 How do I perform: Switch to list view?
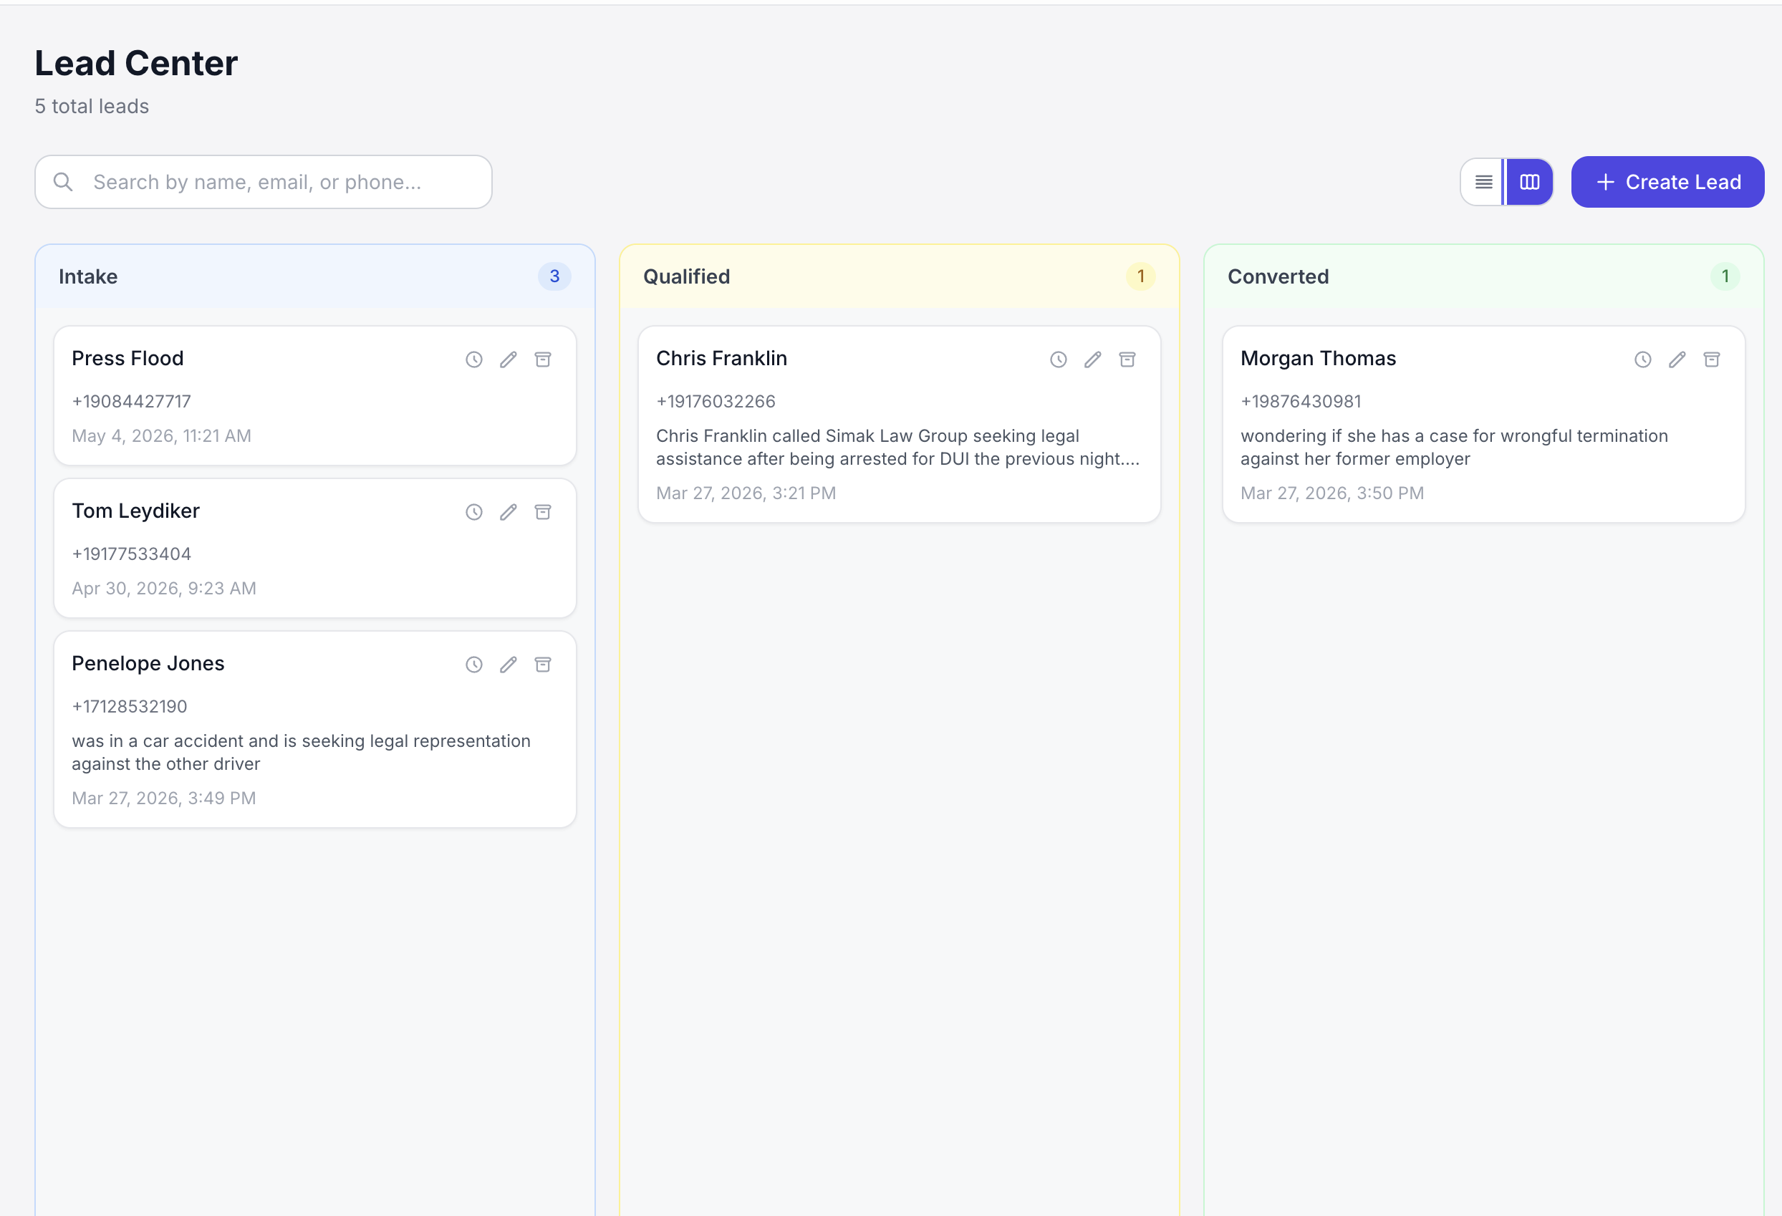click(x=1483, y=182)
